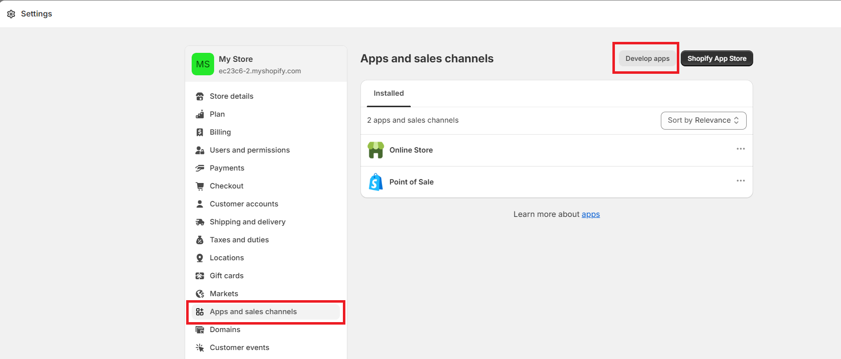The image size is (841, 359).
Task: Click the Payments card icon
Action: tap(200, 168)
